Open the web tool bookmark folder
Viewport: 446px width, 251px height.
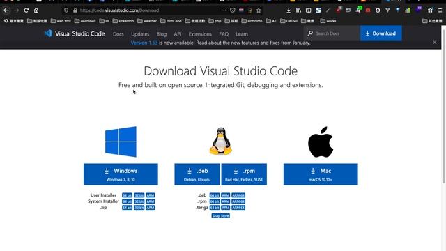point(61,21)
